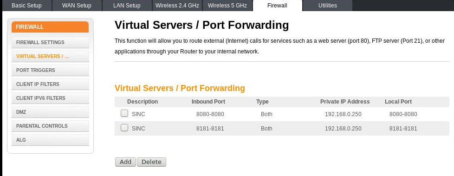The image size is (454, 176).
Task: Switch to the WAN Setup tab
Action: (x=77, y=6)
